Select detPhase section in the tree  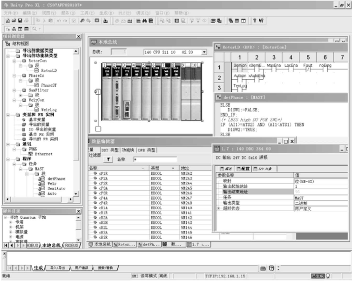56,179
